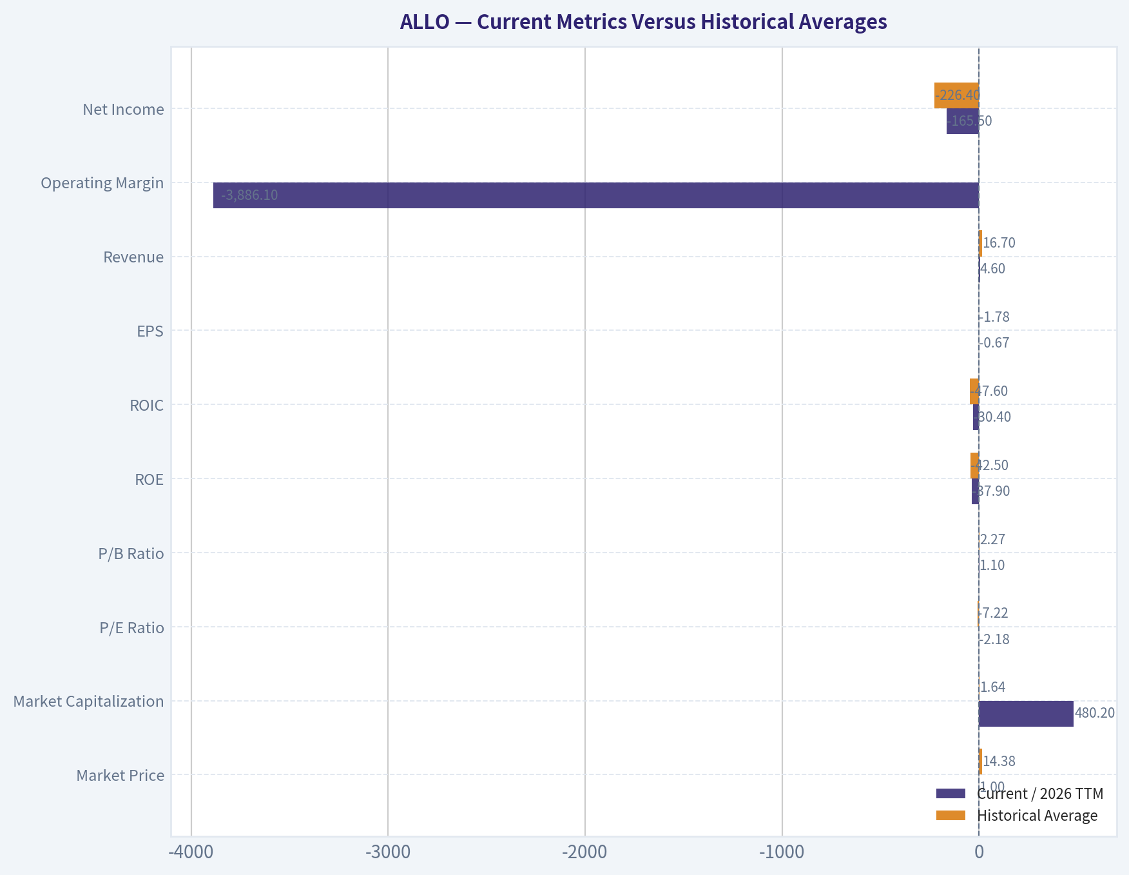Click the 'Historical Average' legend text
This screenshot has height=875, width=1129.
1037,816
